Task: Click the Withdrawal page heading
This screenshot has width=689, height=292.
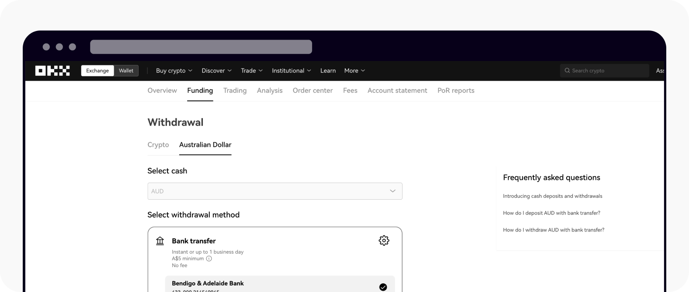Action: pyautogui.click(x=175, y=122)
